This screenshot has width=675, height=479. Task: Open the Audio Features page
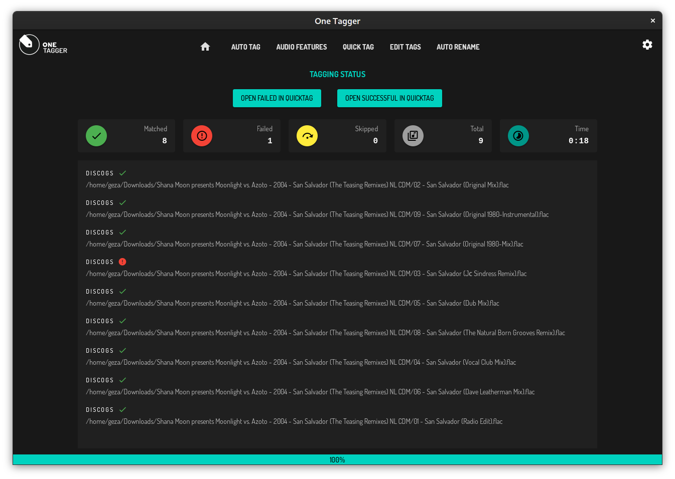click(301, 47)
